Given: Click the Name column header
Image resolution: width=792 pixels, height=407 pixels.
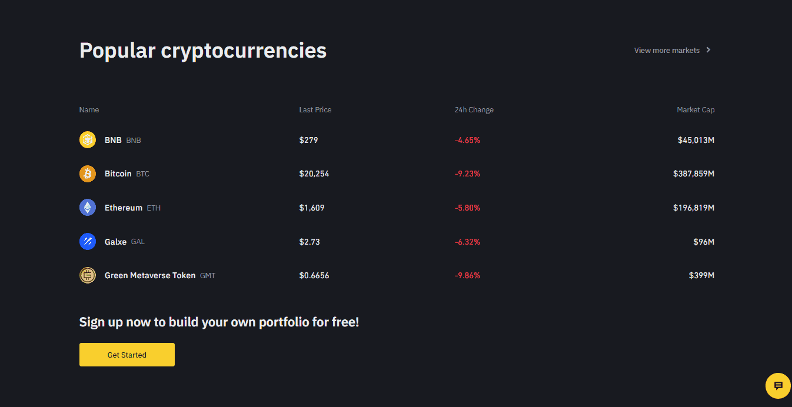Looking at the screenshot, I should (x=89, y=110).
